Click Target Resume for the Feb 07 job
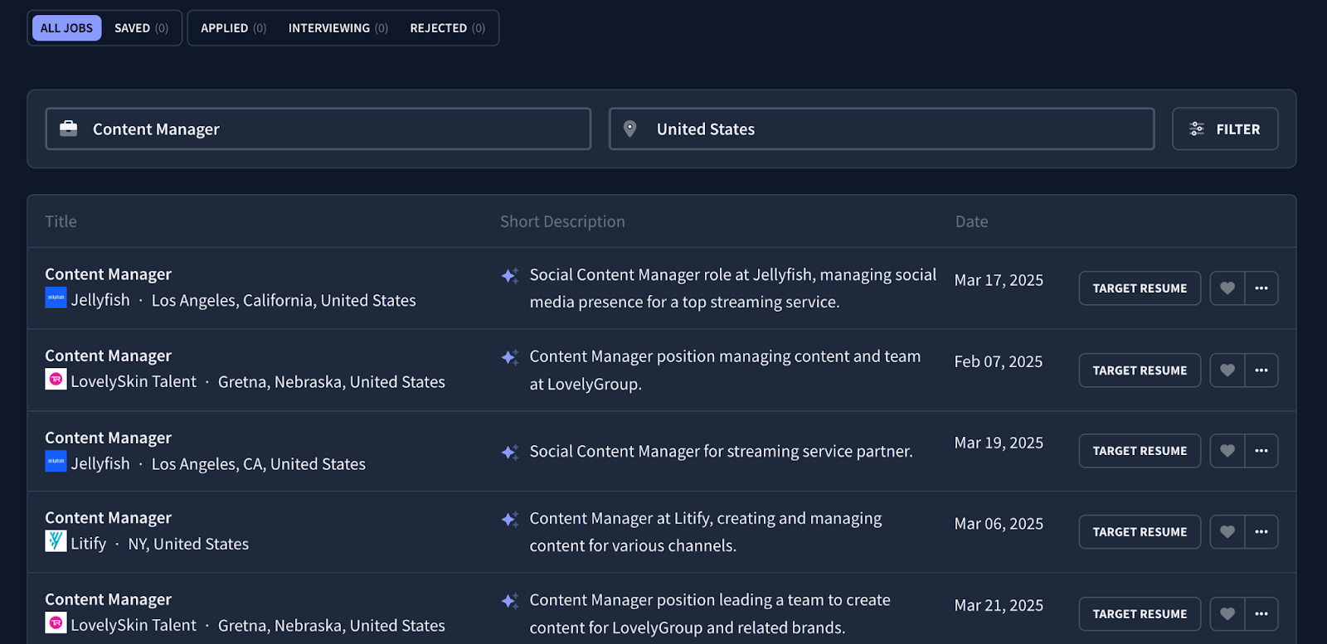Viewport: 1327px width, 644px height. [x=1140, y=370]
